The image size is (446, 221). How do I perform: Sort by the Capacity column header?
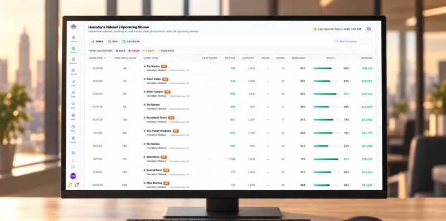click(248, 58)
